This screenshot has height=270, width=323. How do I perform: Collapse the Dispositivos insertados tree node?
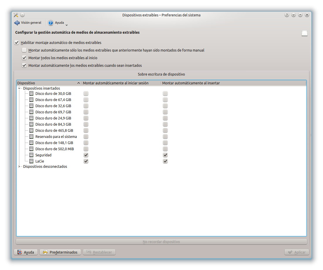[x=19, y=88]
